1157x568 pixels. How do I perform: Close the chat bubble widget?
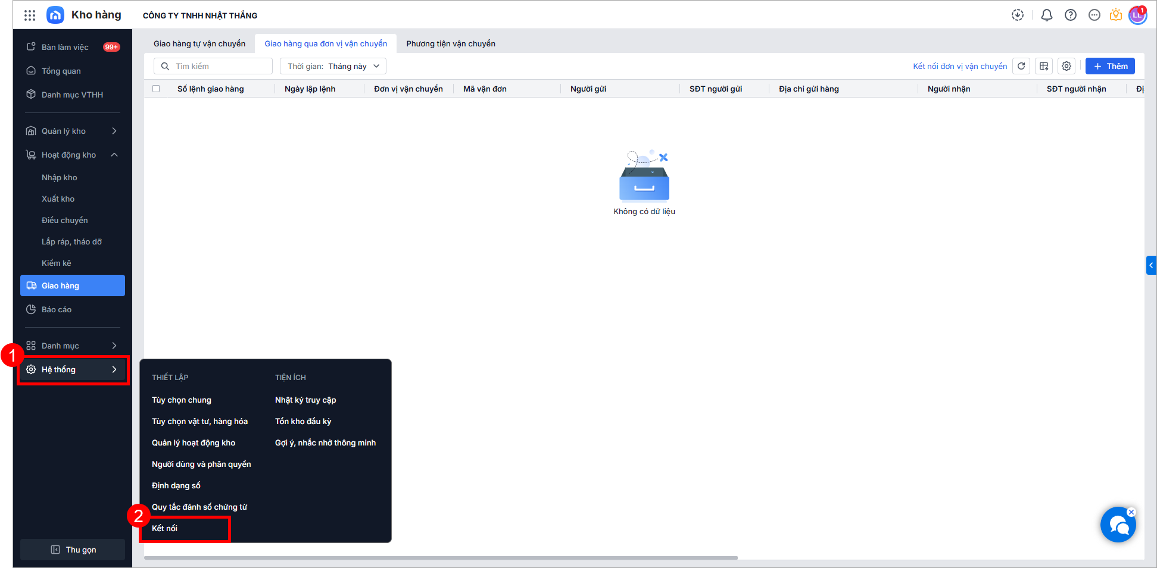[1131, 512]
